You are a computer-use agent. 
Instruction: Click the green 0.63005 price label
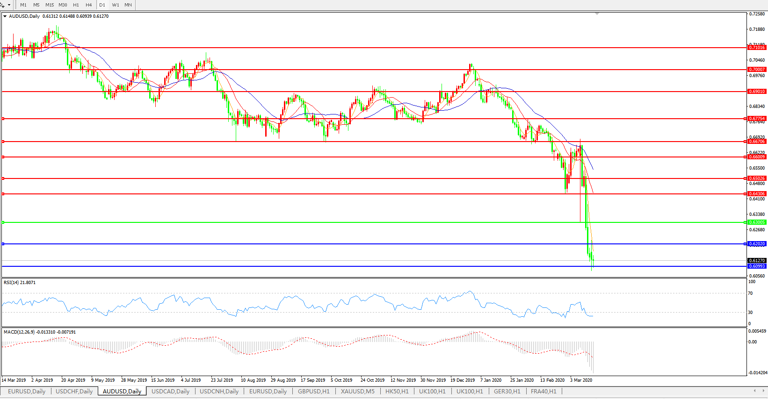pos(756,222)
